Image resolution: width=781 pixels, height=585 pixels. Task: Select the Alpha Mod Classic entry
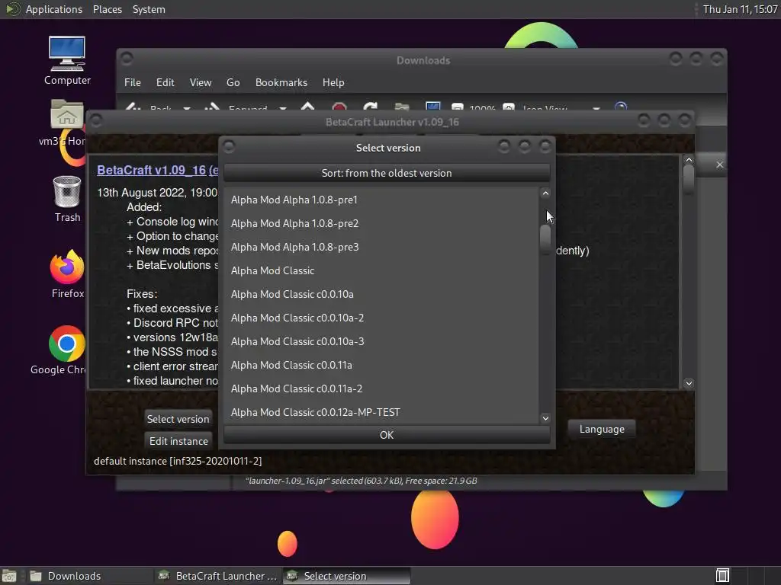tap(381, 270)
